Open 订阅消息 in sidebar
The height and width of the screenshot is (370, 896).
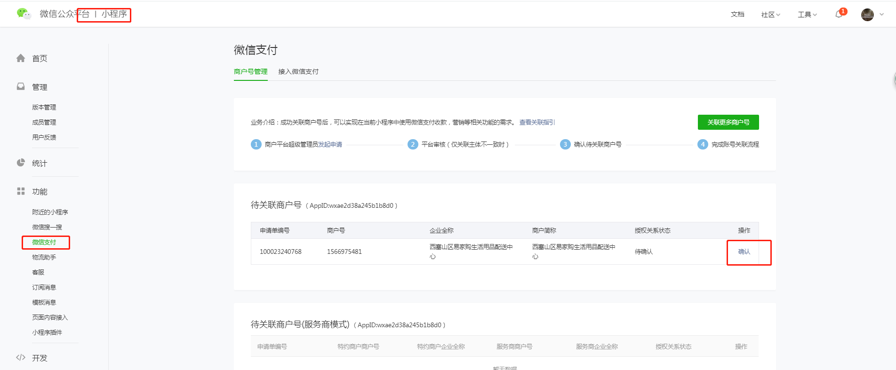pyautogui.click(x=44, y=287)
